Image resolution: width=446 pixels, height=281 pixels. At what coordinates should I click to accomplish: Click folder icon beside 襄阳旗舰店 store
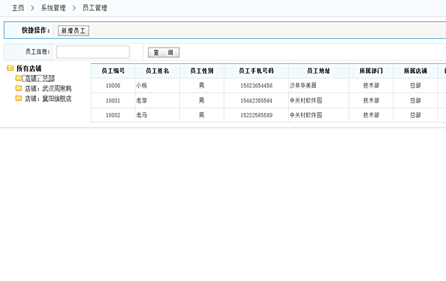18,99
